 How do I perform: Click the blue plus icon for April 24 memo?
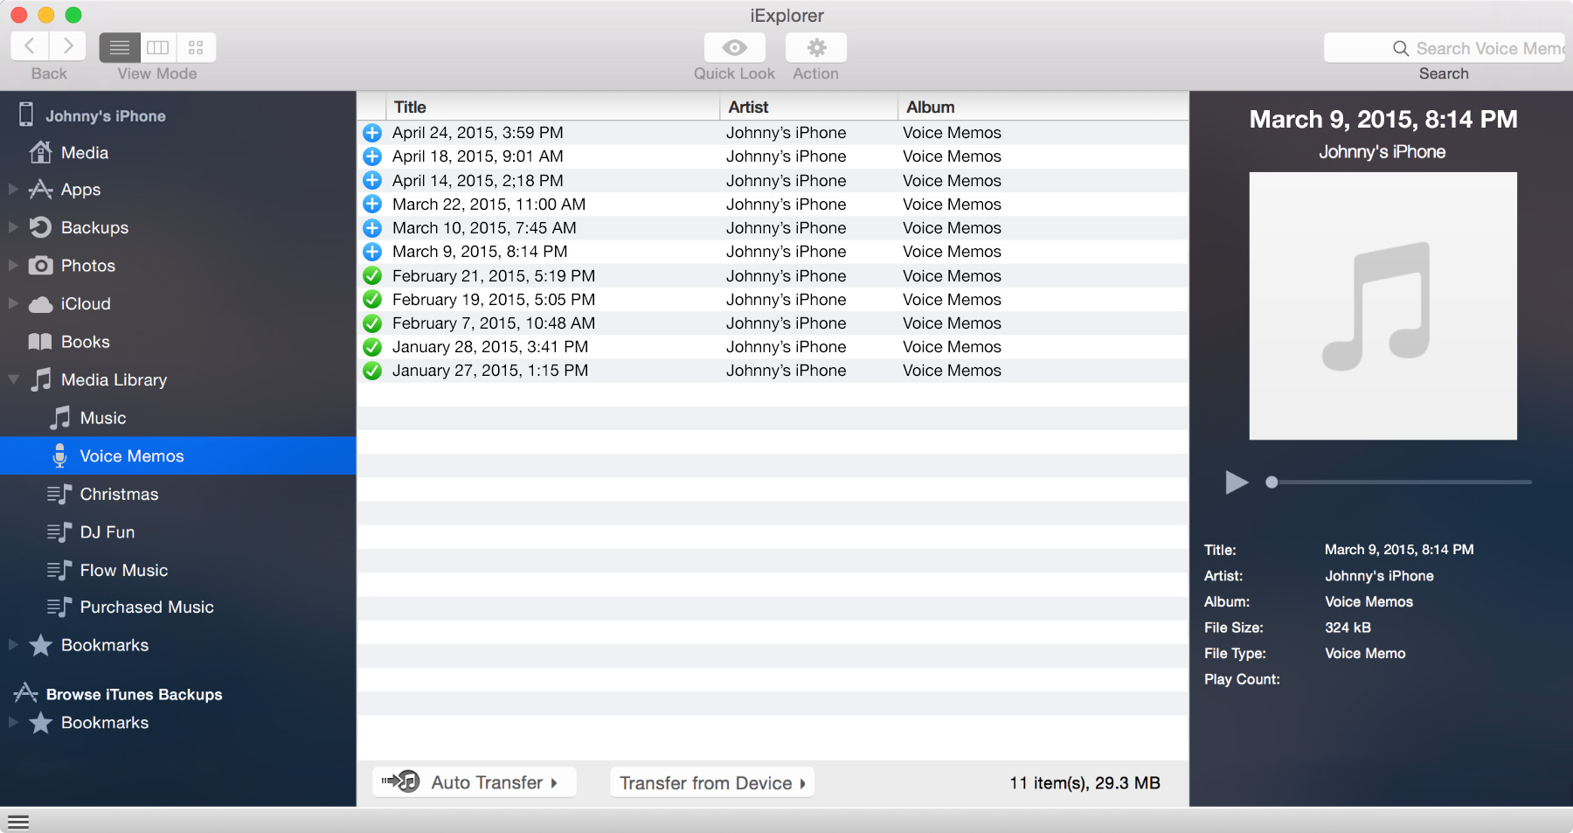372,133
